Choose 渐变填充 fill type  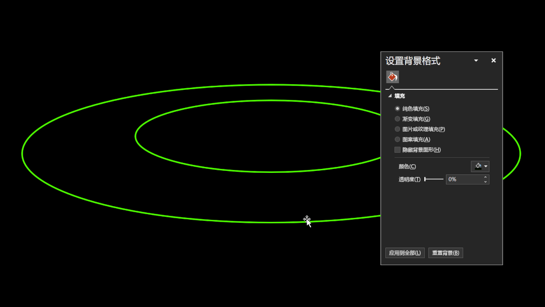pos(398,119)
